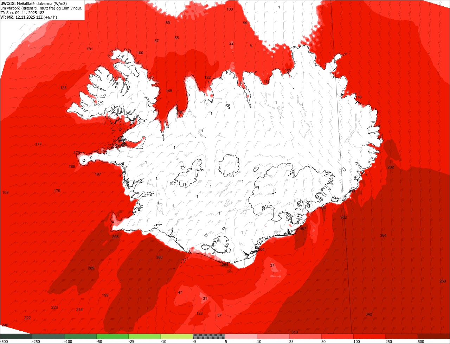The height and width of the screenshot is (344, 450).
Task: Click the subtitle mentioning '10m vindur'
Action: pyautogui.click(x=41, y=8)
